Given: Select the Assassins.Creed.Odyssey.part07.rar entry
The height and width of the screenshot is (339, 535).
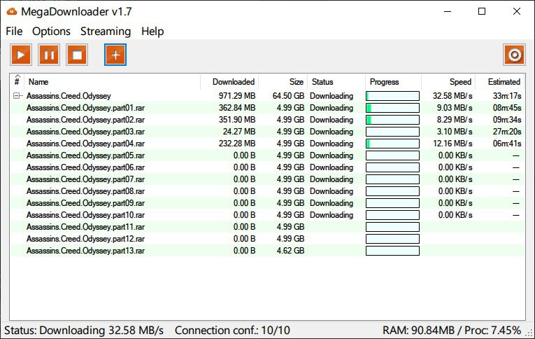Looking at the screenshot, I should point(85,179).
